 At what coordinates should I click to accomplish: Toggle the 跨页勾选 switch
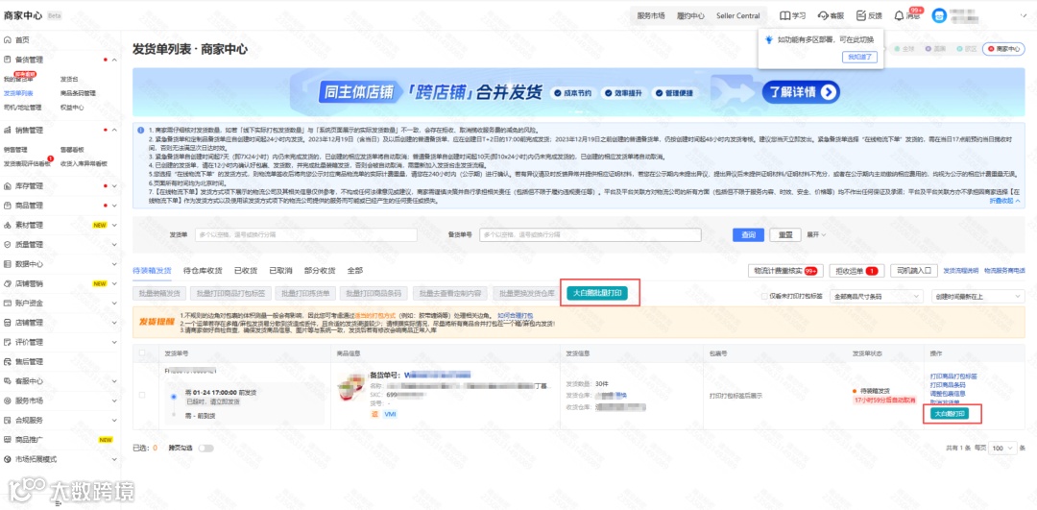coord(205,448)
